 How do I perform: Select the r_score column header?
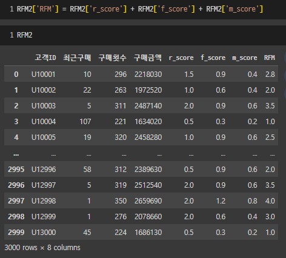click(x=181, y=58)
